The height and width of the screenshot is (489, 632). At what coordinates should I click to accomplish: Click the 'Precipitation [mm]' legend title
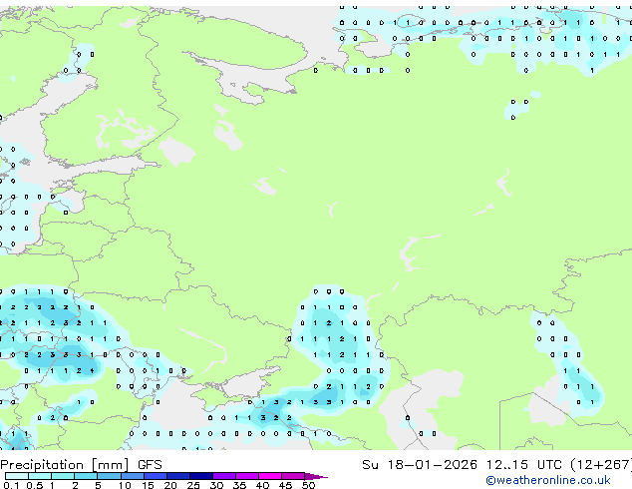tap(65, 465)
